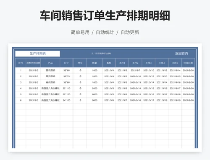
Task: Click serial number 3 cell
Action: tap(21, 82)
